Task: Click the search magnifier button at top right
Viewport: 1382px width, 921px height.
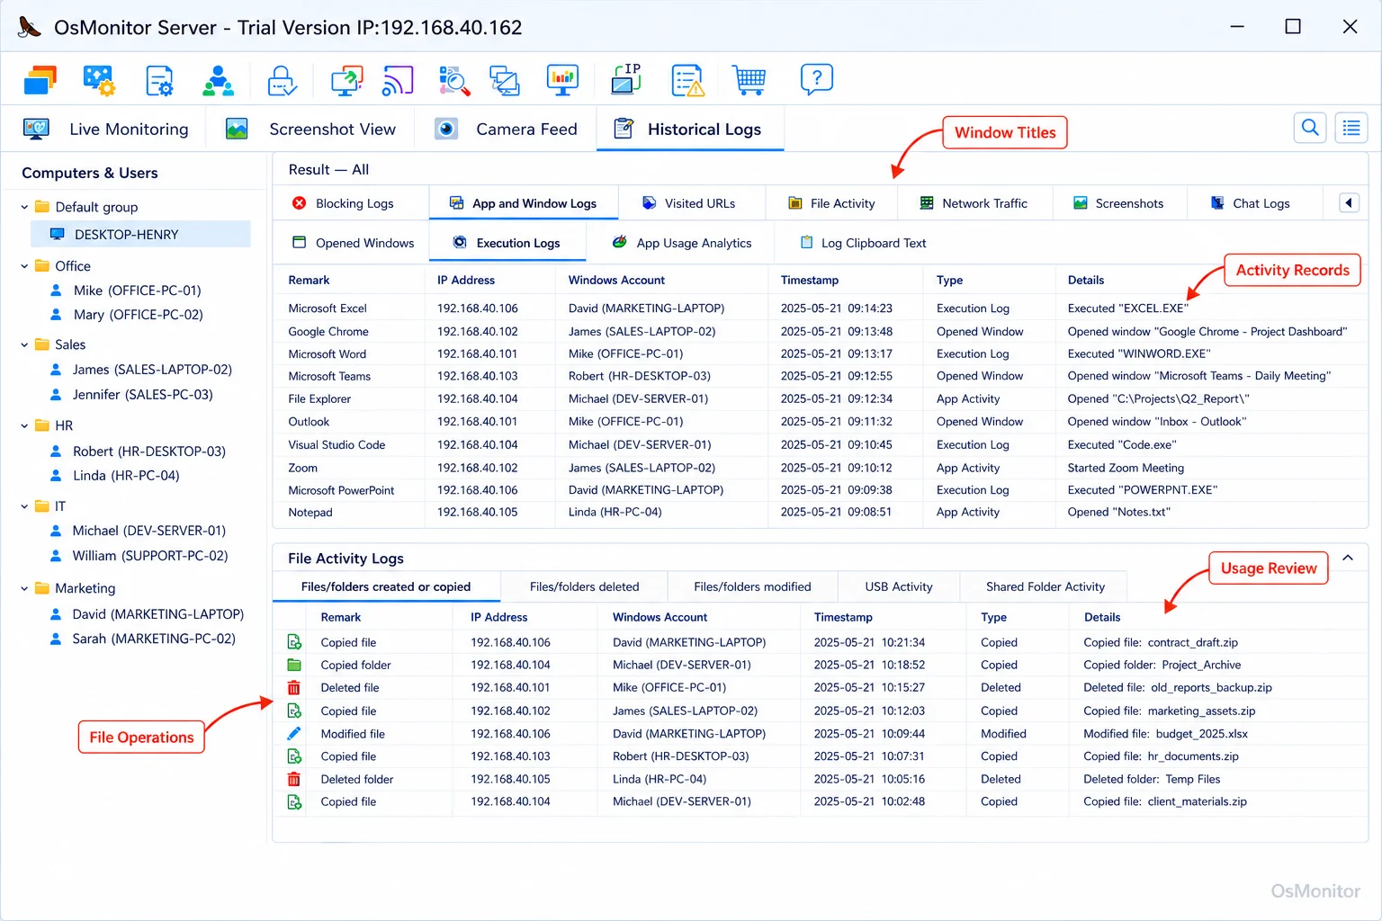Action: pyautogui.click(x=1310, y=128)
